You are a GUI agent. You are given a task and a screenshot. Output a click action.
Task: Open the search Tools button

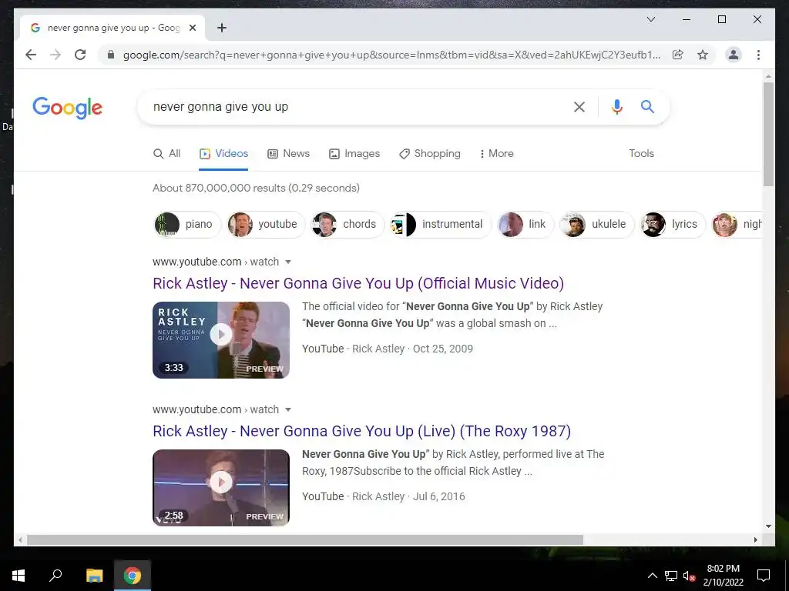[641, 153]
